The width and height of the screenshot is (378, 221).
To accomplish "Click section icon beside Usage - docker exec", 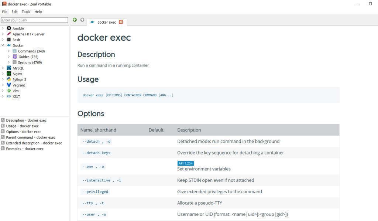I will tap(3, 126).
